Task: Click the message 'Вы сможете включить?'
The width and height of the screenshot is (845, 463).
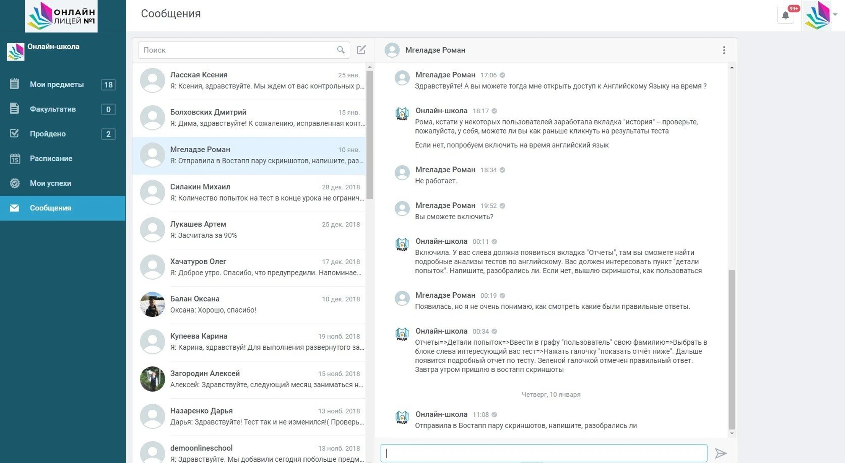Action: [454, 217]
